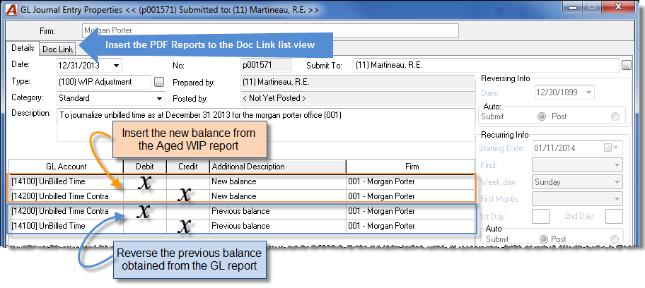Click the Firm field showing Morgan Porter
Viewport: 645px width, 288px height.
coord(270,31)
